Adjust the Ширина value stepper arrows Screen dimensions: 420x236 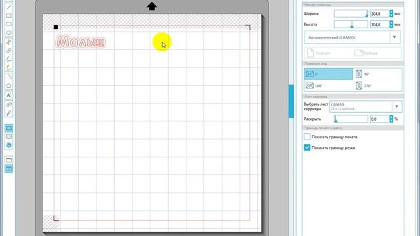click(x=391, y=14)
